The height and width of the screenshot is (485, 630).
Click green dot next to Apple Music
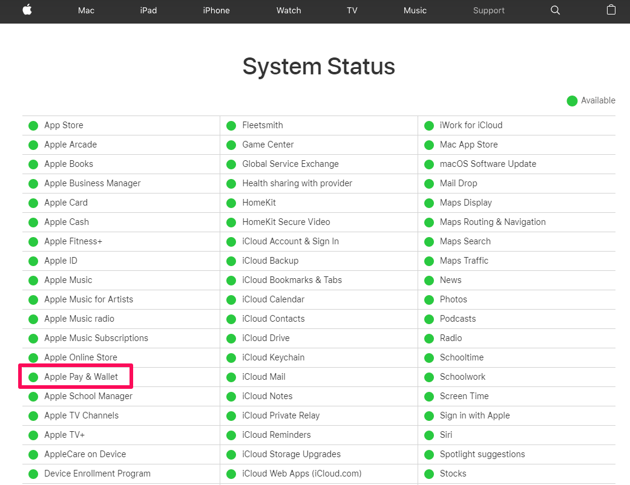pyautogui.click(x=33, y=281)
